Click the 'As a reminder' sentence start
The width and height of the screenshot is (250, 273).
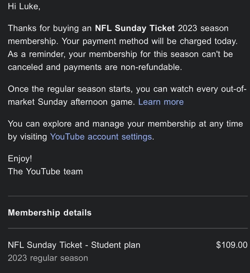point(37,54)
